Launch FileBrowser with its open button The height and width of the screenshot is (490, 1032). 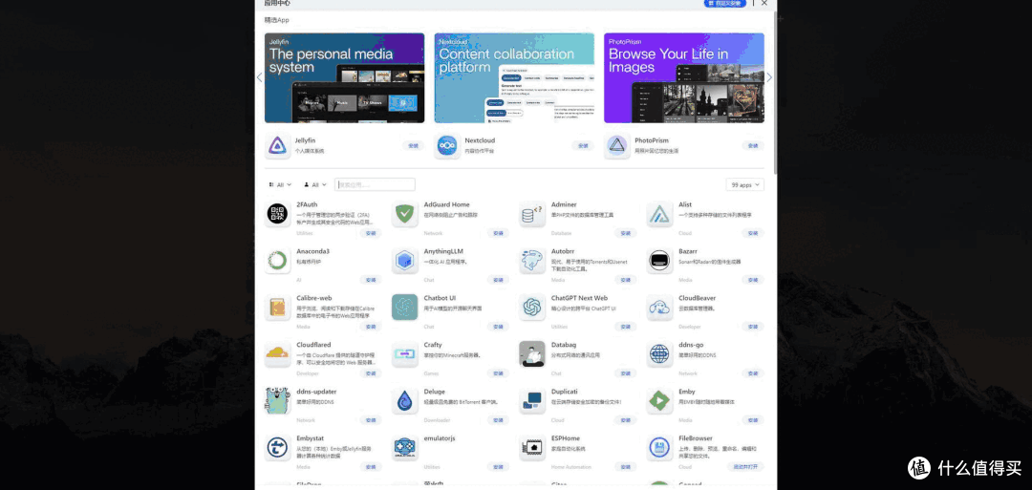click(x=745, y=466)
